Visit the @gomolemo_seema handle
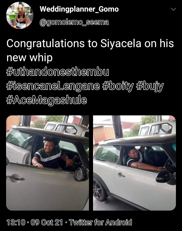This screenshot has width=182, height=231. coord(74,22)
